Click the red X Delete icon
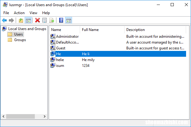Viewport: 191px width, 127px height. 38,21
